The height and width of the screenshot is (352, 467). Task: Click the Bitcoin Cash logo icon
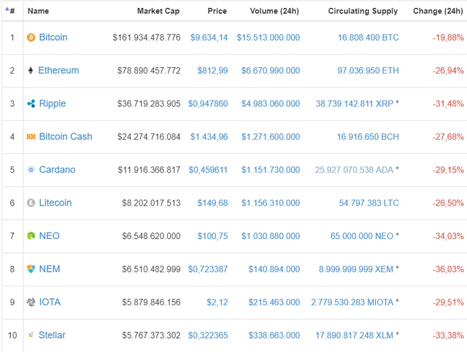[31, 136]
